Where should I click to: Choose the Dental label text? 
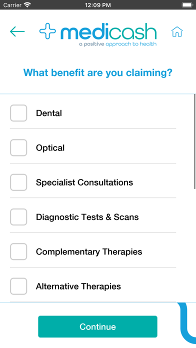click(49, 113)
